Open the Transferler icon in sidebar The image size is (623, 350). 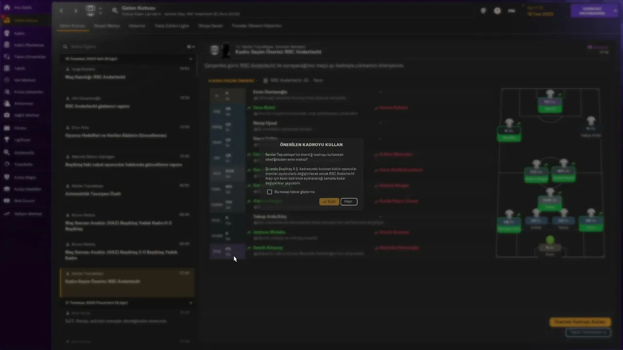coord(7,164)
